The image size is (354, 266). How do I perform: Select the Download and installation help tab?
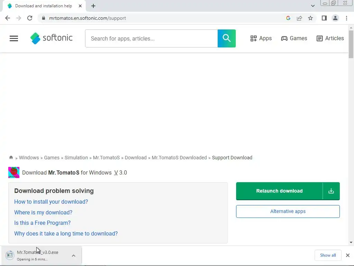pos(44,6)
